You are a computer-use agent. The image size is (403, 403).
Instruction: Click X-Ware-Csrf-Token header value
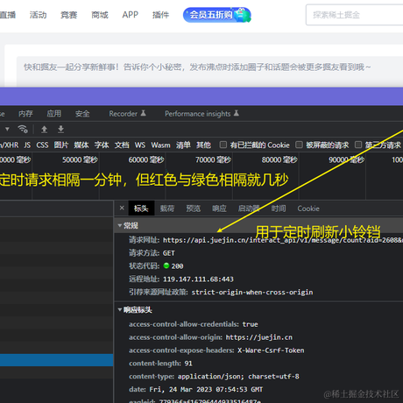(271, 350)
